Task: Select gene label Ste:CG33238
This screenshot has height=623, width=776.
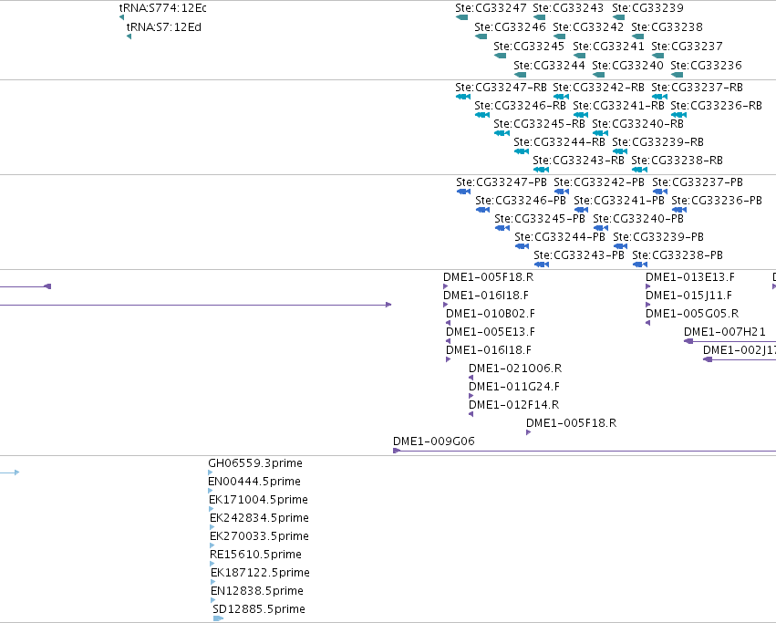Action: click(x=667, y=27)
